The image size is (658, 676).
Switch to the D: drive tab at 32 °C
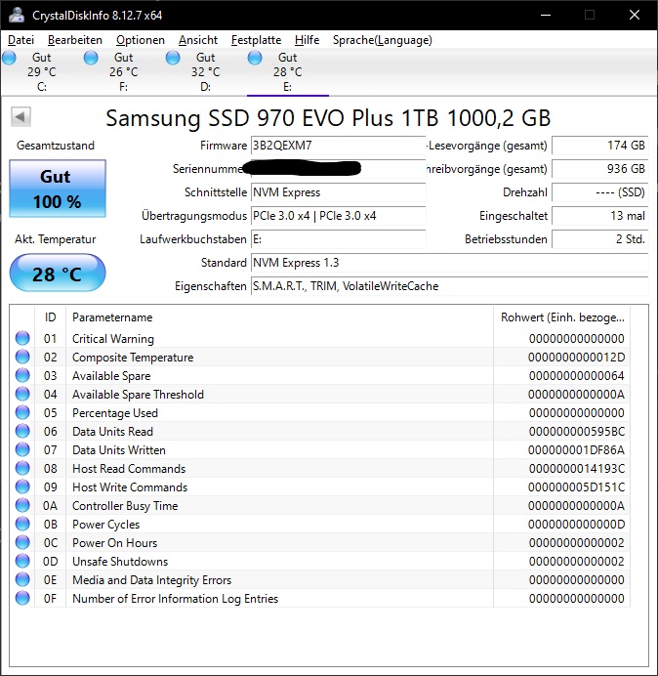206,72
